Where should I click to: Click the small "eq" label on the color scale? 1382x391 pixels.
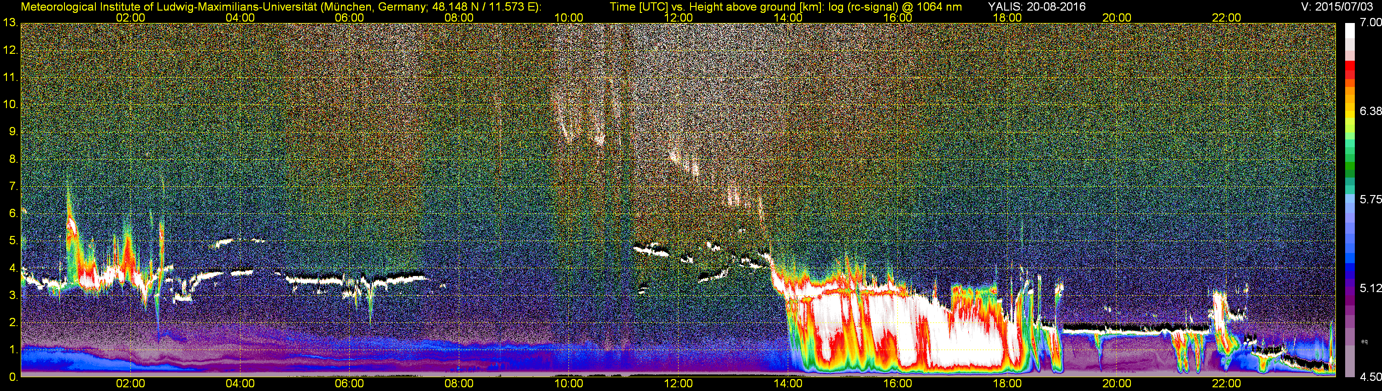point(1365,341)
